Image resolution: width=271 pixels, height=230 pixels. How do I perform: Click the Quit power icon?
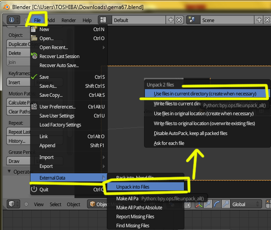tap(34, 189)
